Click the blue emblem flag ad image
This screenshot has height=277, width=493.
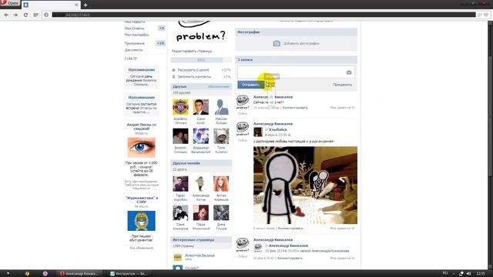[141, 221]
